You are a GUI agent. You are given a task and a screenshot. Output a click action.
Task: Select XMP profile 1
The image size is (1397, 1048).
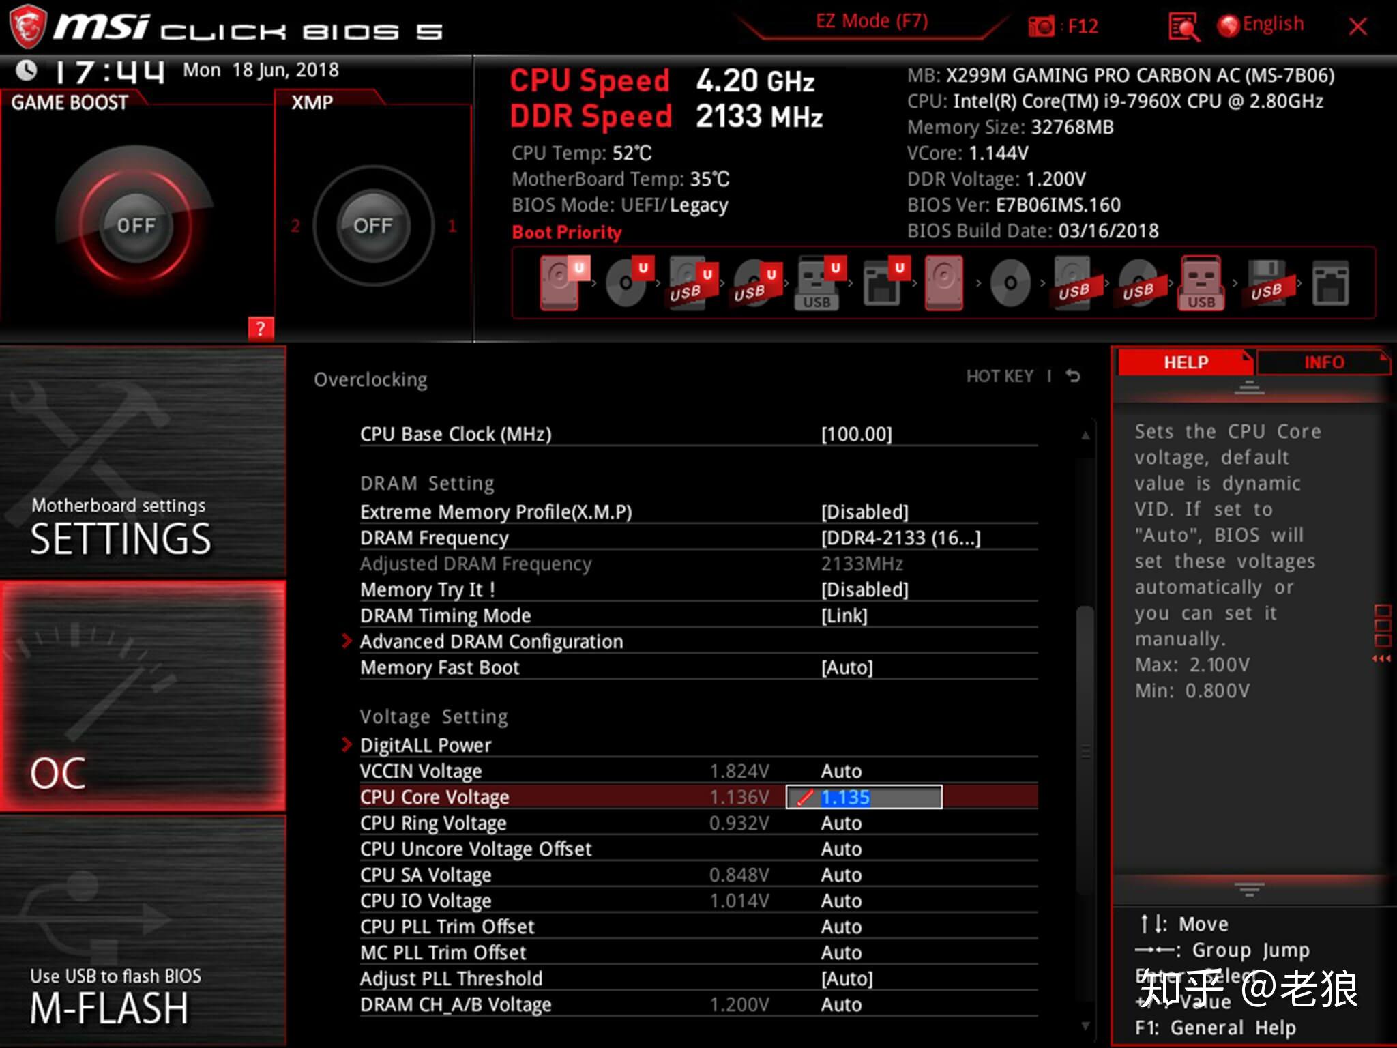(452, 225)
